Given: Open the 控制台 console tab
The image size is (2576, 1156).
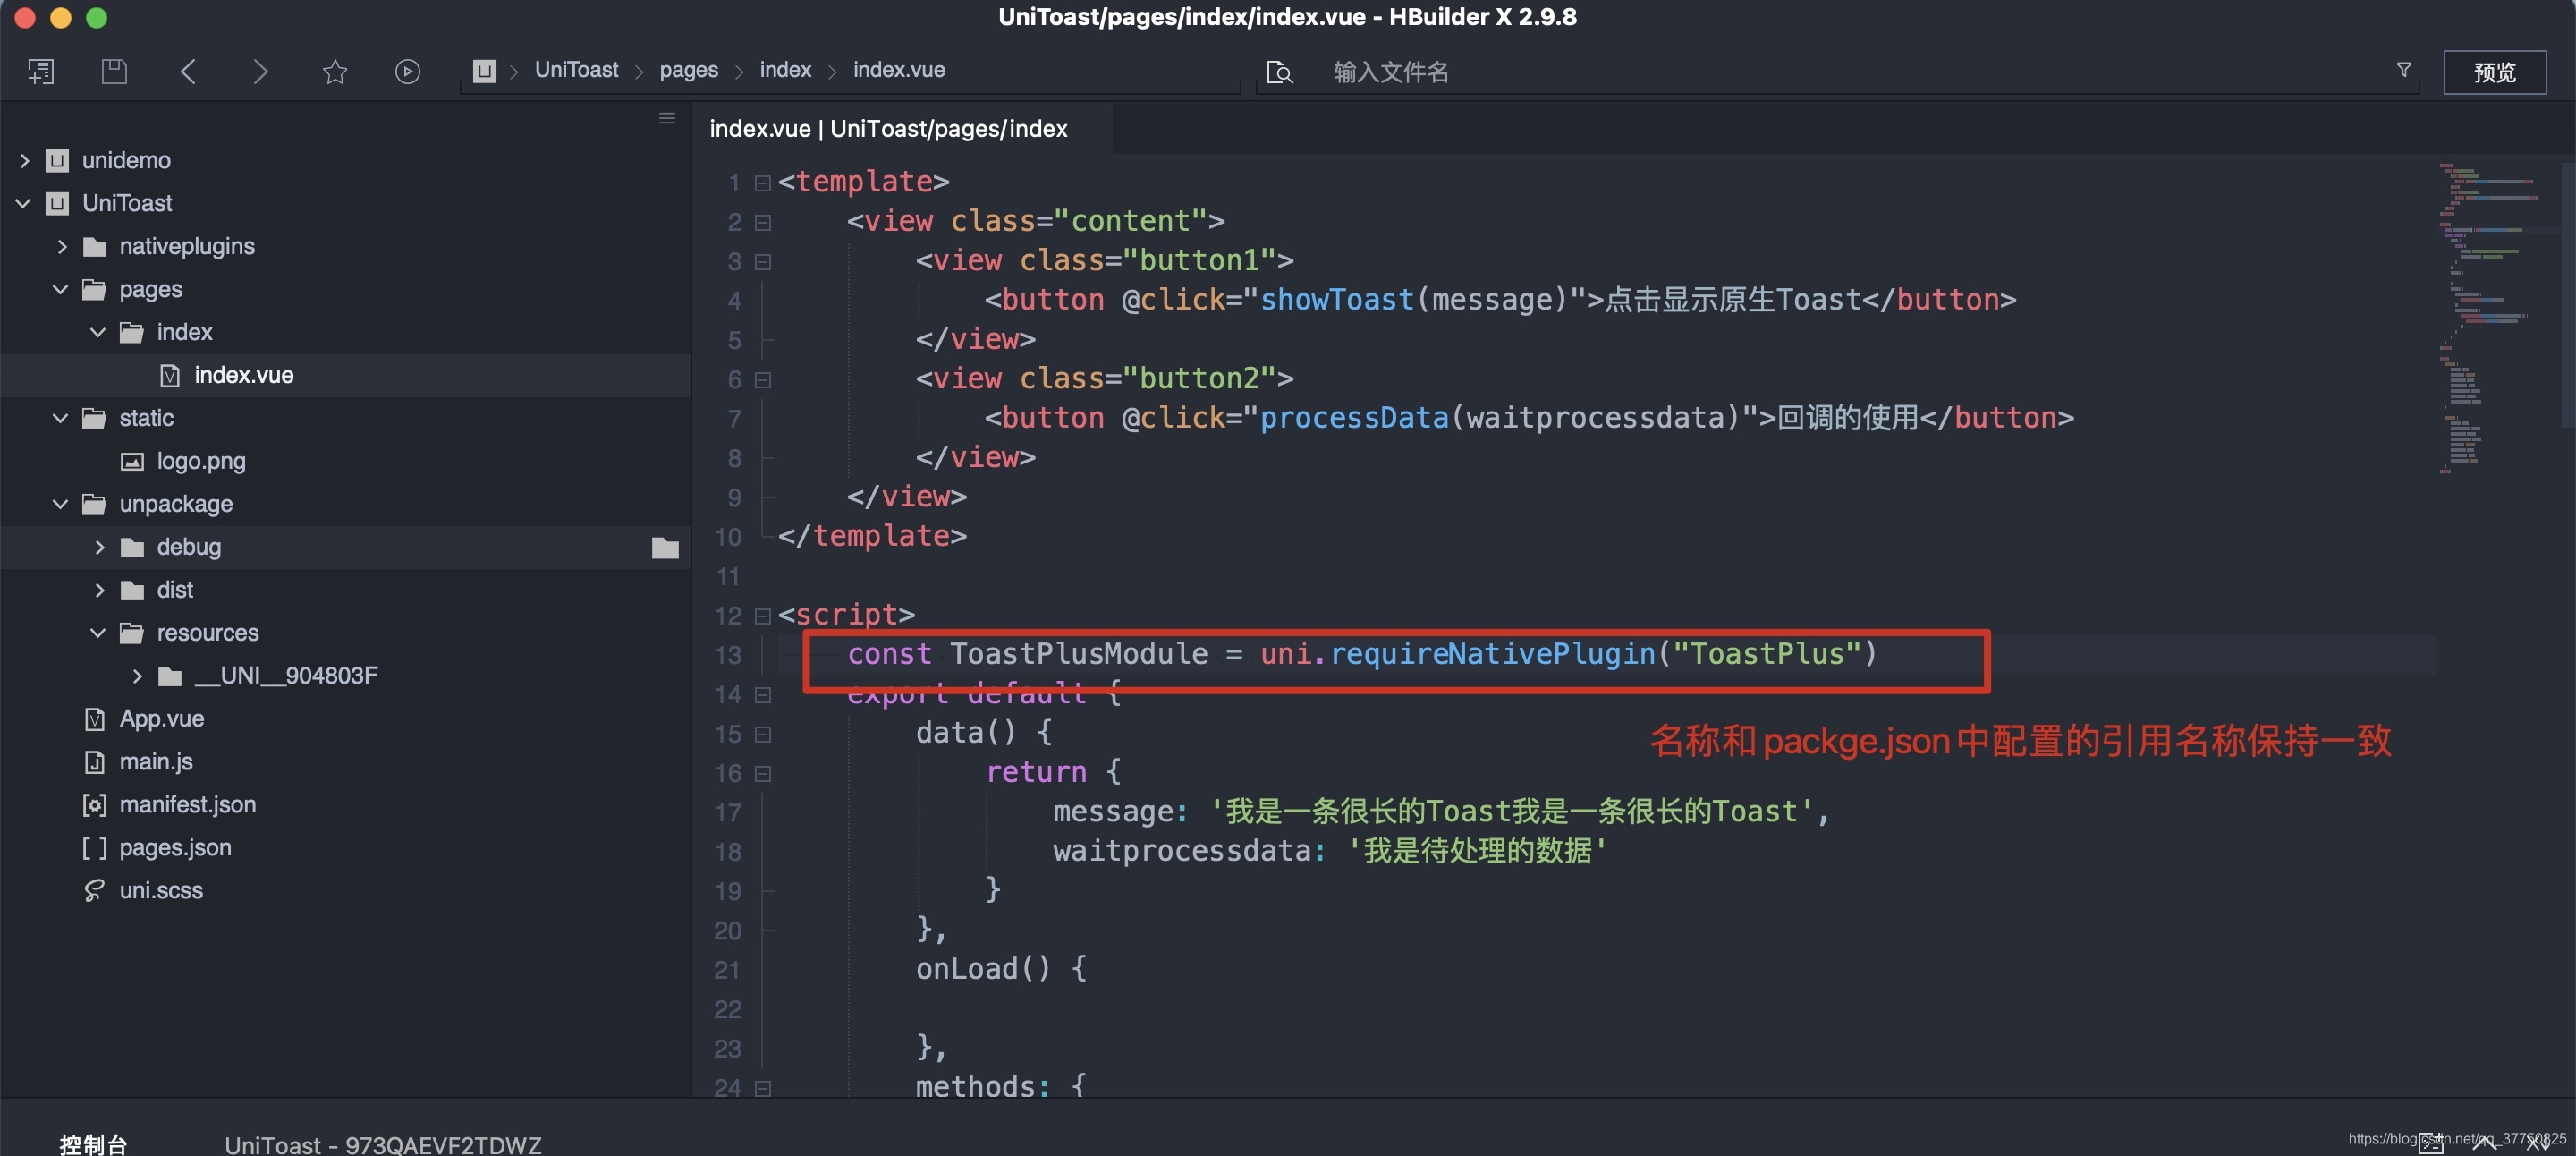Looking at the screenshot, I should click(93, 1144).
